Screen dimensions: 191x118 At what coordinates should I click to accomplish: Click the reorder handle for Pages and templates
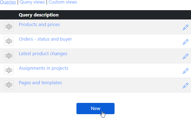pos(9,85)
